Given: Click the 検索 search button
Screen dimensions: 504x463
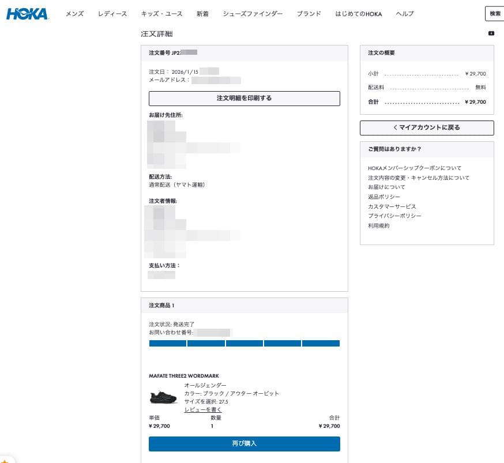Looking at the screenshot, I should 494,13.
